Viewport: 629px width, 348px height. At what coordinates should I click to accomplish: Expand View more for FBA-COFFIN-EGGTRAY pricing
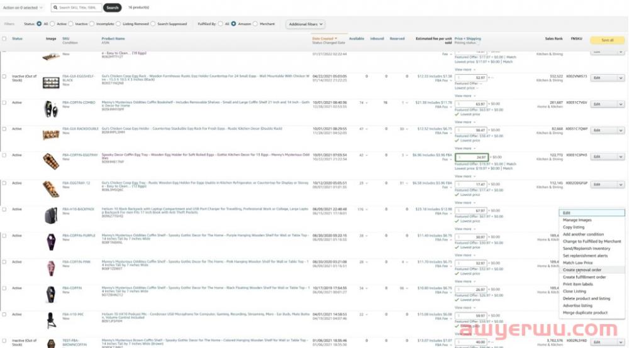pos(465,177)
